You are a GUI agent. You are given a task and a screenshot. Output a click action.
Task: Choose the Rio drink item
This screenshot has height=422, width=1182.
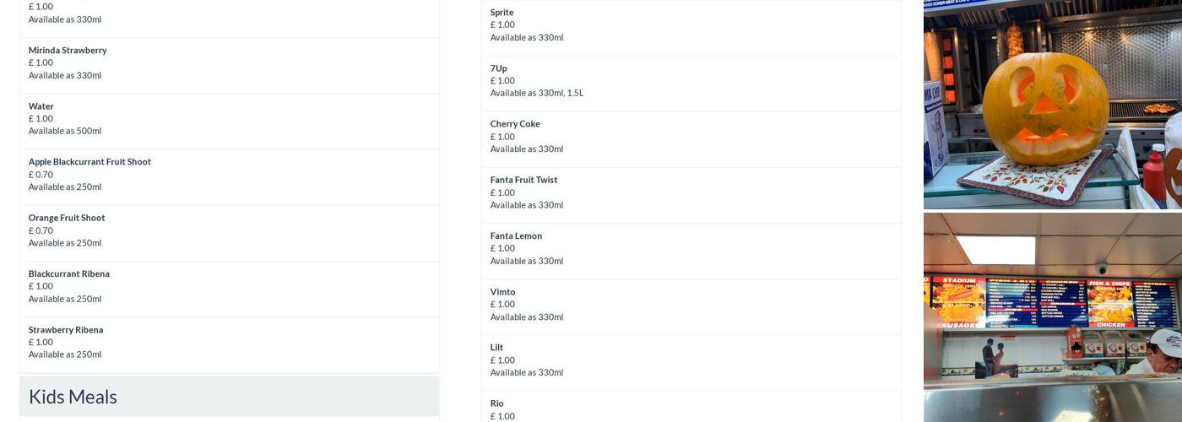(x=496, y=403)
